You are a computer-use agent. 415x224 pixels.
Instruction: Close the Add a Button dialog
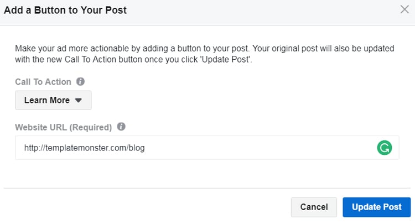point(404,9)
